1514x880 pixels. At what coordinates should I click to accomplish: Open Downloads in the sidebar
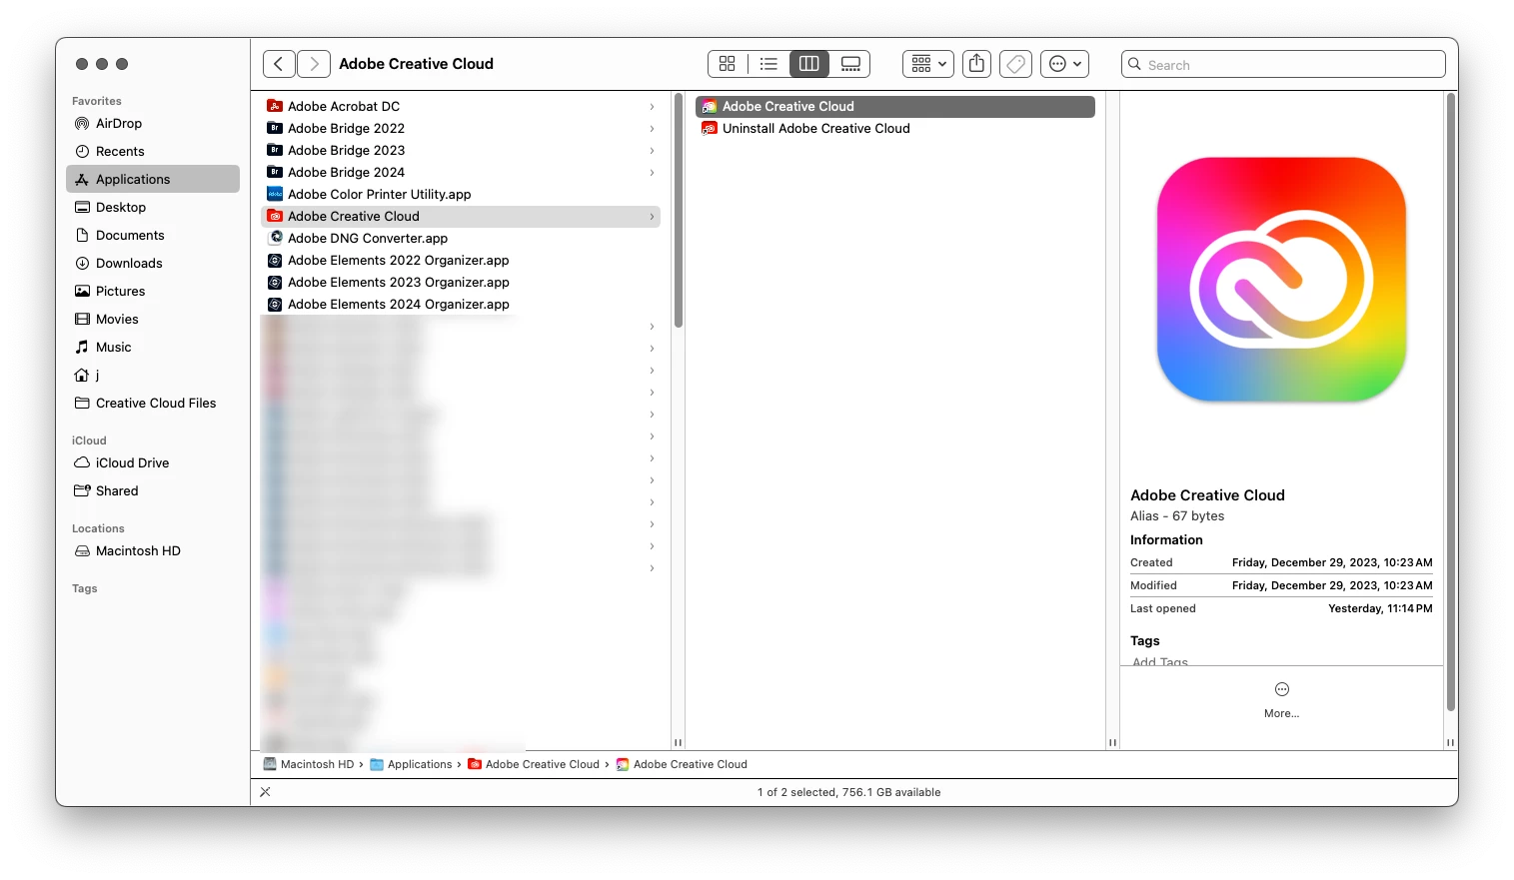(x=153, y=264)
